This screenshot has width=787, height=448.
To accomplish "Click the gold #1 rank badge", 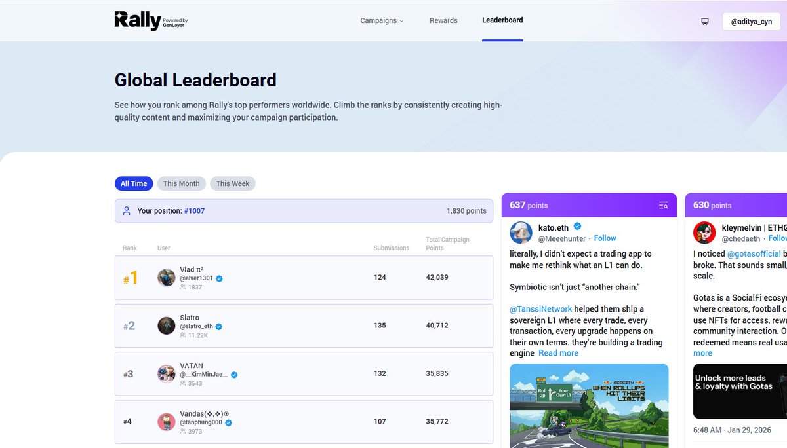I will pos(131,278).
